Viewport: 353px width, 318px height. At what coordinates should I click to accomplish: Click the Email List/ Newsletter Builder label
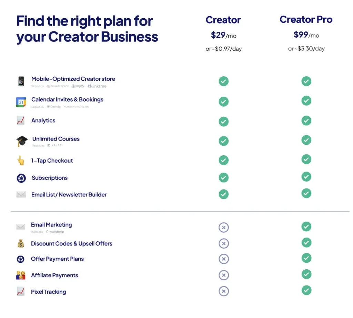[69, 195]
